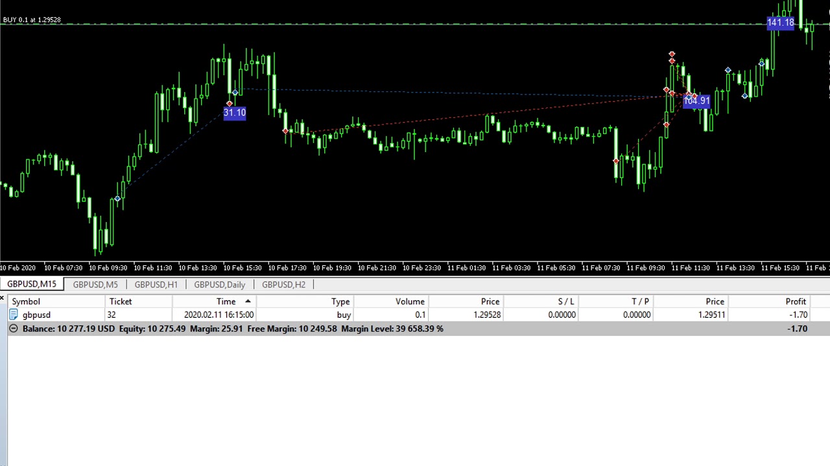Click the 141.18 trade profit label on chart
This screenshot has width=830, height=466.
pos(781,23)
